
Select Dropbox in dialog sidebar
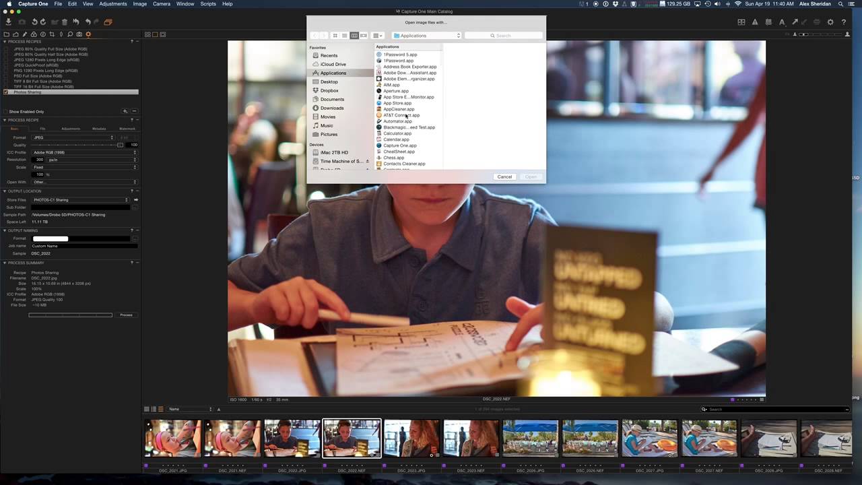(329, 90)
